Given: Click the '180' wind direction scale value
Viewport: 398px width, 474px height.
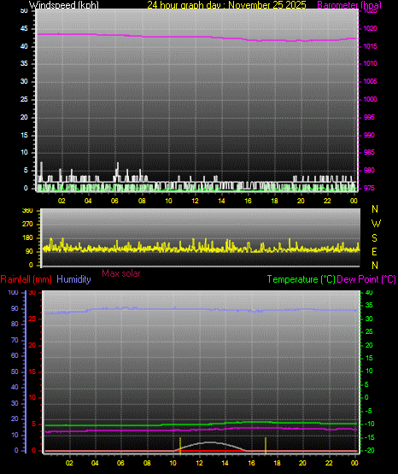Looking at the screenshot, I should click(x=27, y=238).
